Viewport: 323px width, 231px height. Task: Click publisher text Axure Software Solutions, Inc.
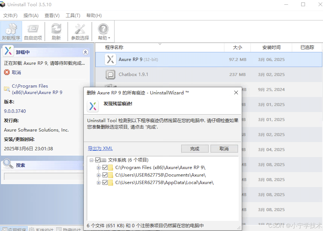click(x=36, y=130)
